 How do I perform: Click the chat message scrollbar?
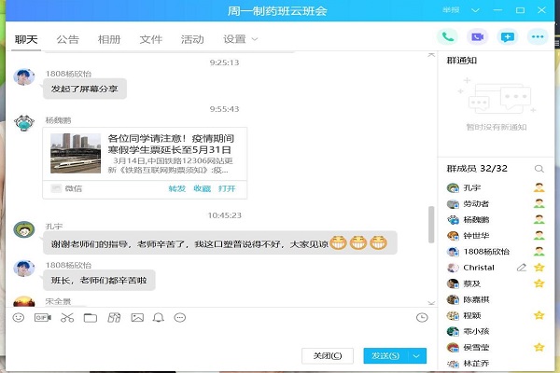point(430,224)
